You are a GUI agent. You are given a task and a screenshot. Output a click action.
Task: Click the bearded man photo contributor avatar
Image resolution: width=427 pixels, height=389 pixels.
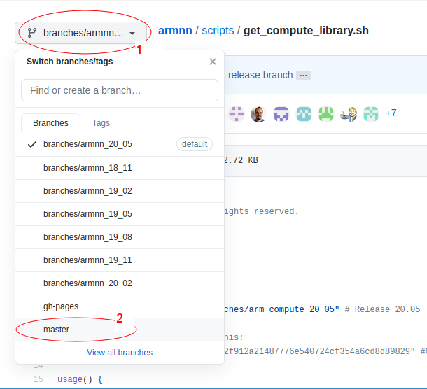(x=258, y=114)
